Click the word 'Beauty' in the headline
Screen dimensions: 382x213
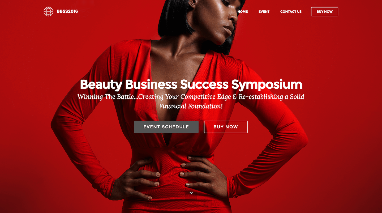(101, 85)
